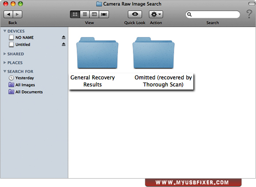Click the Untitled drive icon
Viewport: 256px width, 187px height.
pyautogui.click(x=11, y=45)
